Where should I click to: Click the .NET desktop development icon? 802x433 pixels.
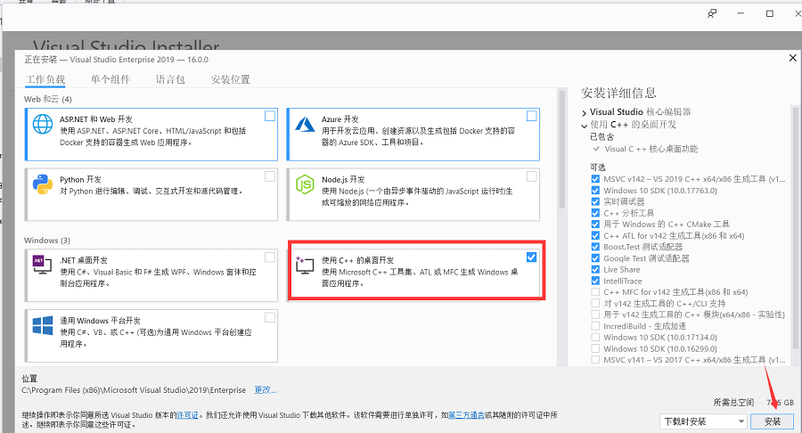coord(42,264)
